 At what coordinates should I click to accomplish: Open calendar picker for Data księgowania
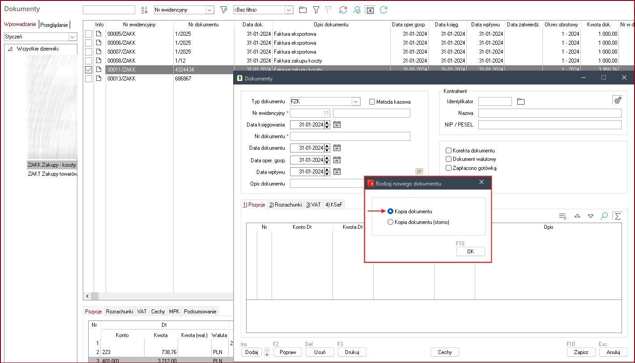point(337,125)
